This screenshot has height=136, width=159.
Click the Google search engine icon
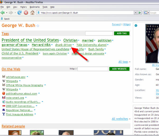coord(146,13)
